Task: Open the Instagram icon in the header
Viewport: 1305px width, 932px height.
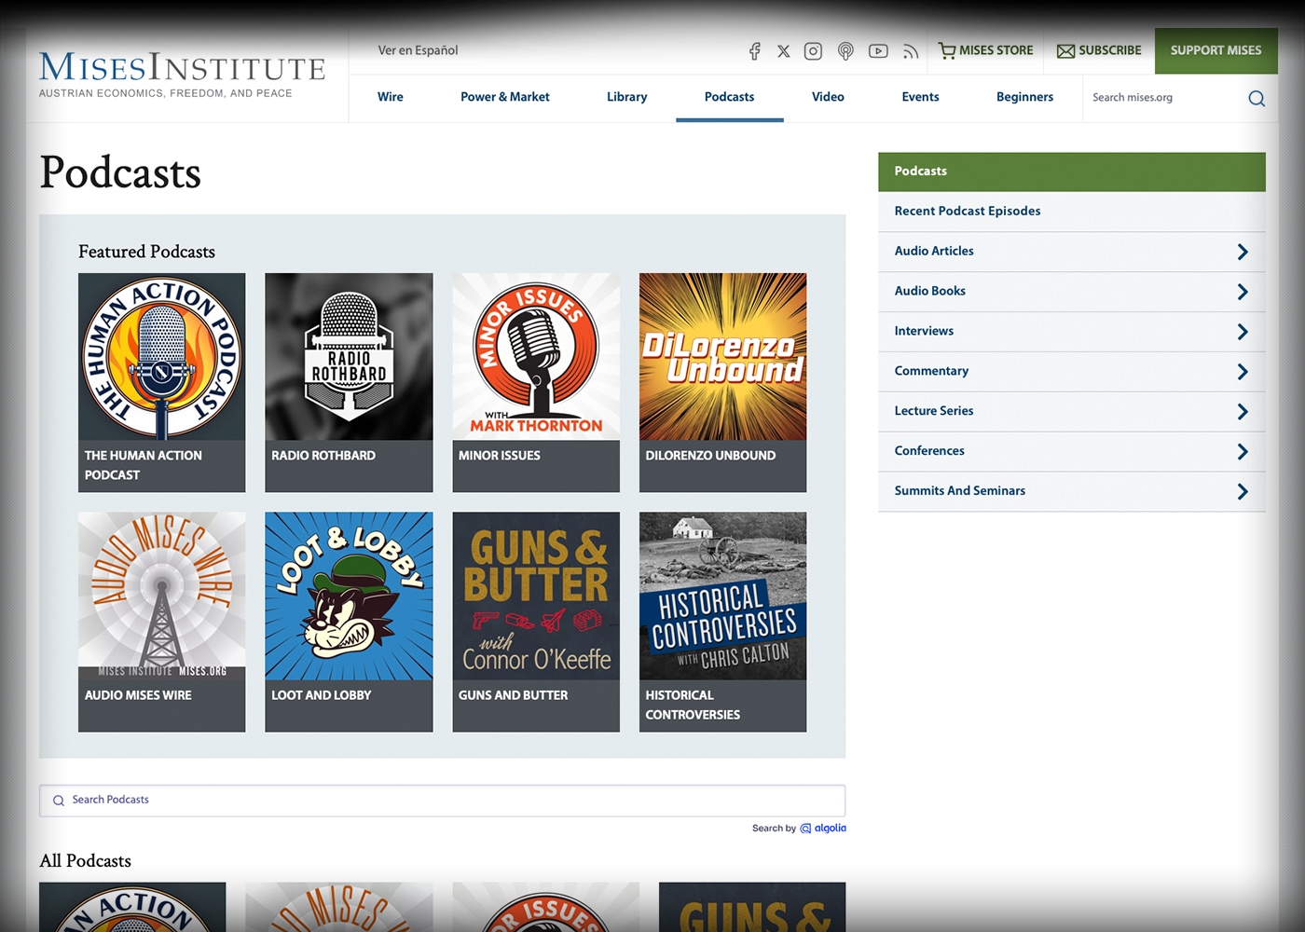Action: (813, 51)
